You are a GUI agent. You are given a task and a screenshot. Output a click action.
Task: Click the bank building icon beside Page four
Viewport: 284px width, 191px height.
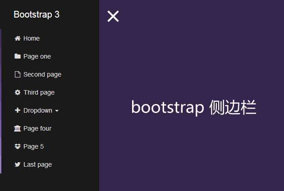[x=18, y=128]
